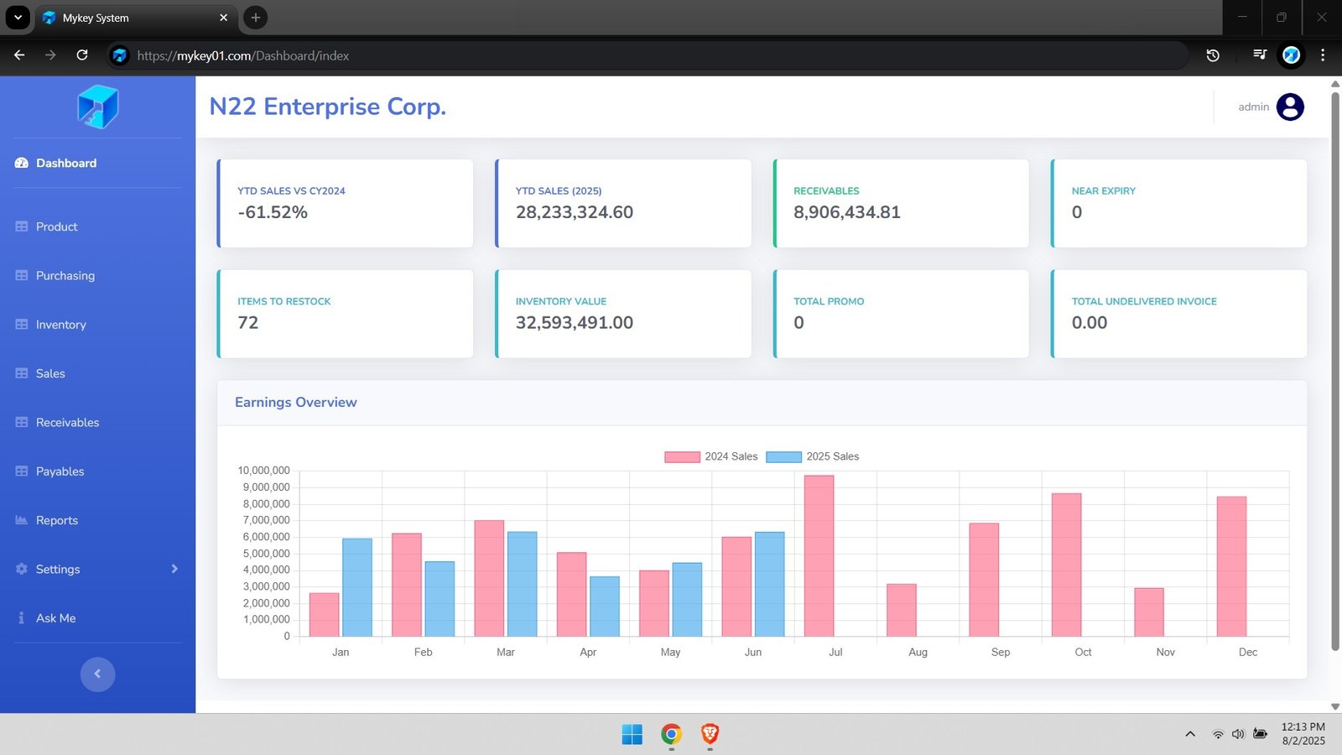Viewport: 1342px width, 755px height.
Task: Toggle the 2024 Sales legend series
Action: pos(710,456)
